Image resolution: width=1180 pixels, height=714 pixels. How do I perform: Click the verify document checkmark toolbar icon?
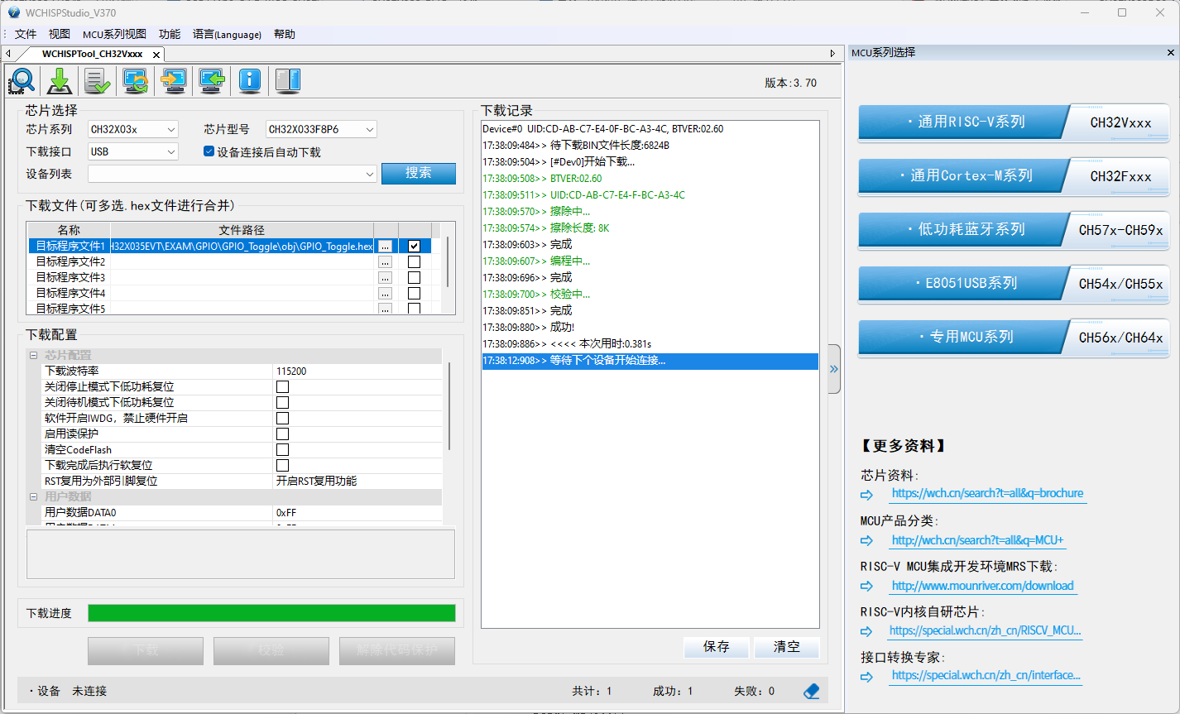click(98, 80)
